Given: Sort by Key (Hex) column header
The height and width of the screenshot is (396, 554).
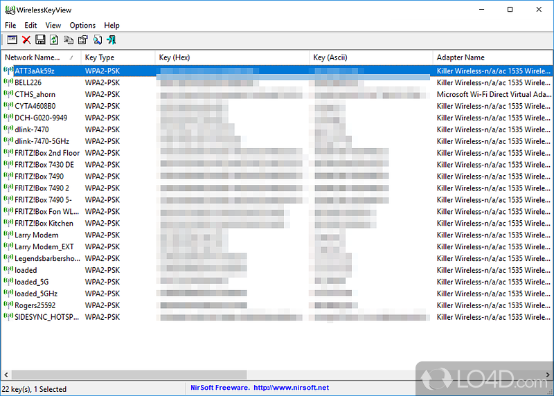Looking at the screenshot, I should click(232, 57).
